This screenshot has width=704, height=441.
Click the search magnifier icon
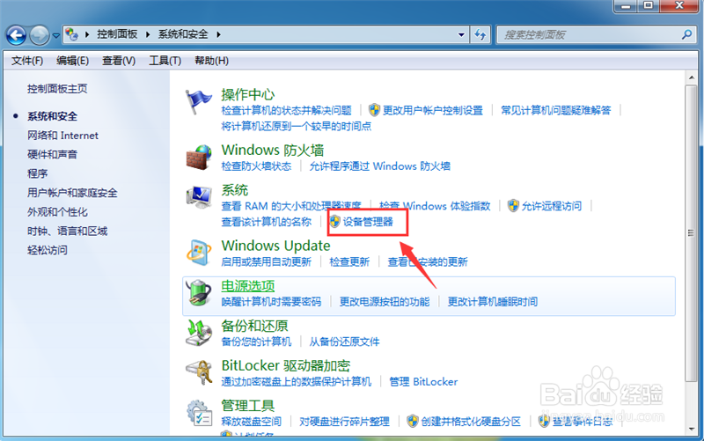coord(686,34)
